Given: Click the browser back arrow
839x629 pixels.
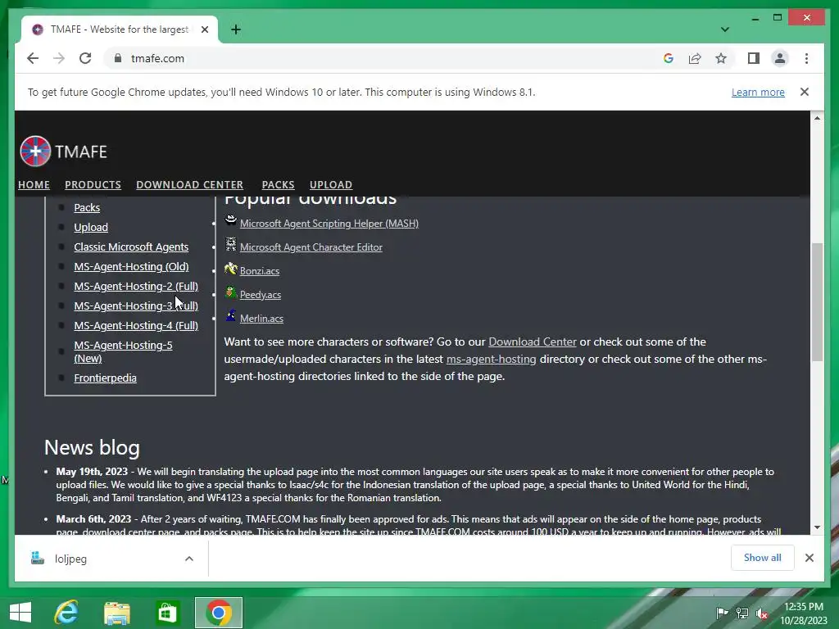Looking at the screenshot, I should [x=33, y=58].
